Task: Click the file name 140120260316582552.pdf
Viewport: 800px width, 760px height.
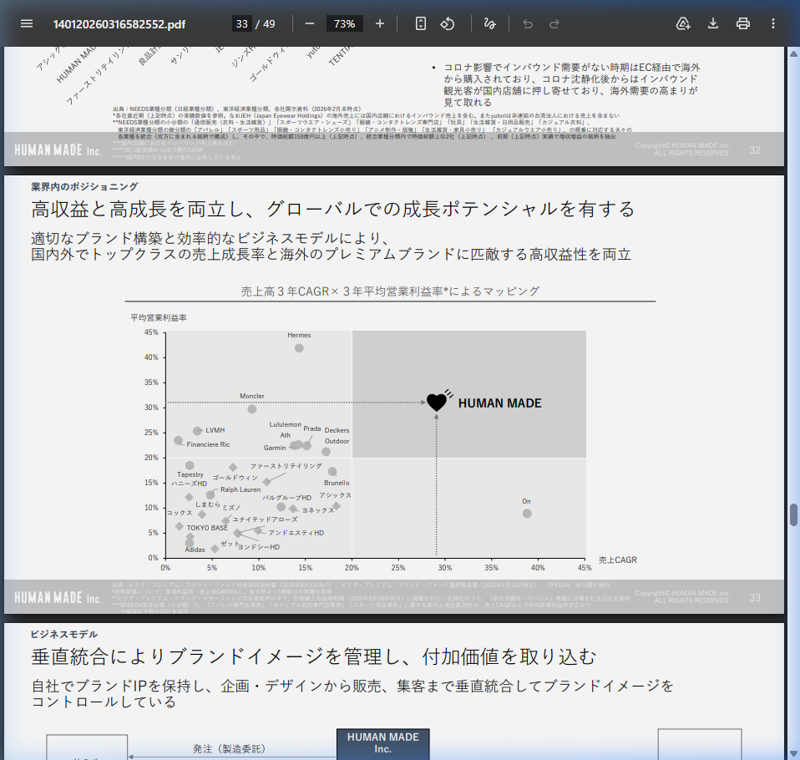Action: pyautogui.click(x=119, y=24)
